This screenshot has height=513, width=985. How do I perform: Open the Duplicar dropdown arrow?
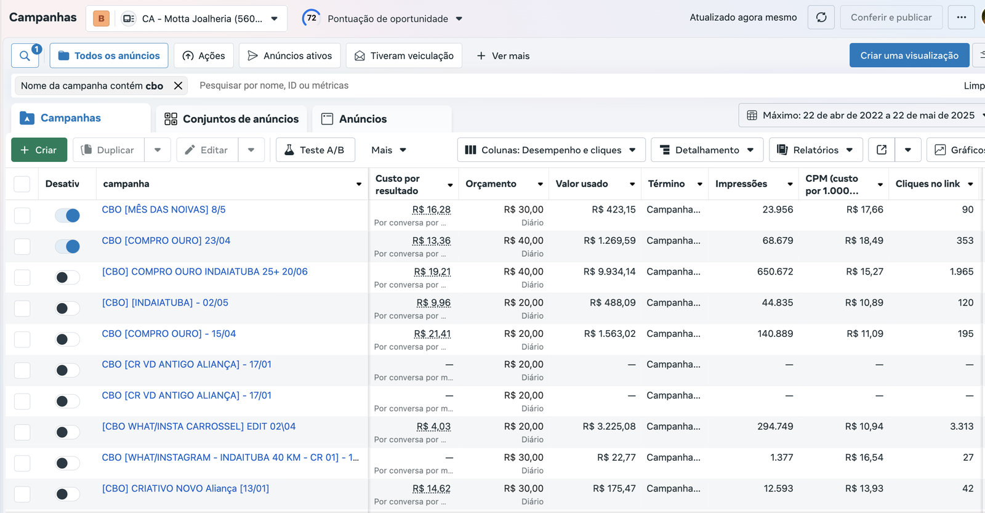[158, 150]
